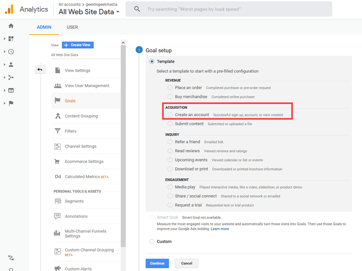Switch to the ADMIN tab

[x=44, y=27]
